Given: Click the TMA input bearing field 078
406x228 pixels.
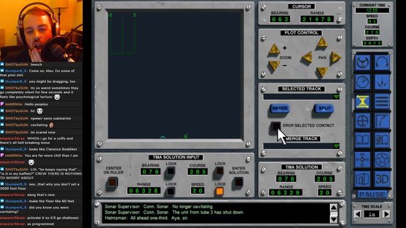Looking at the screenshot, I should 150,172.
